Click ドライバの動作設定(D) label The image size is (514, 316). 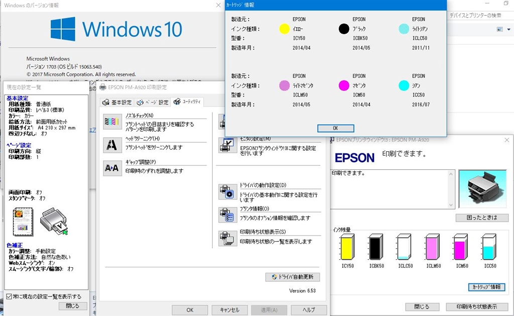(263, 185)
